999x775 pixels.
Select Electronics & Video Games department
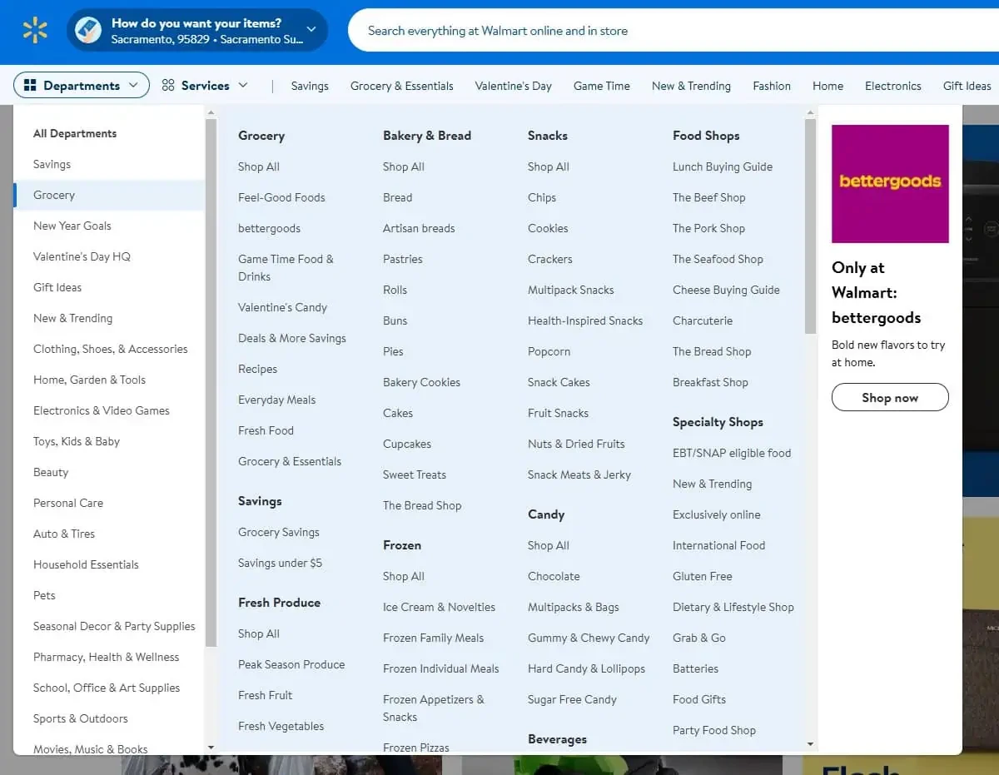point(101,410)
